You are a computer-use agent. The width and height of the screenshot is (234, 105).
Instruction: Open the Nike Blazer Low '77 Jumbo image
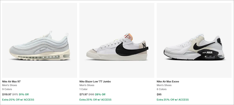coord(117,40)
